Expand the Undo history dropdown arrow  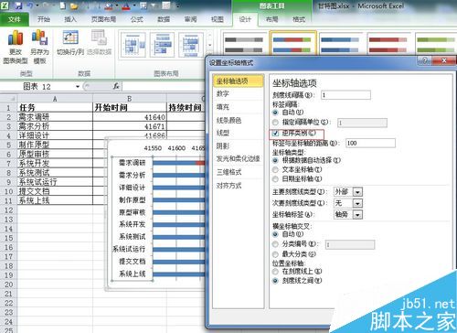[37, 5]
